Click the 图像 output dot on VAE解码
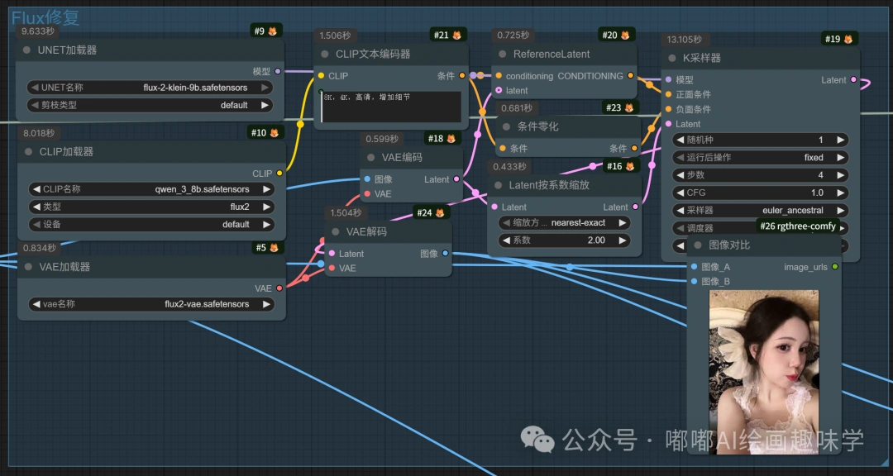This screenshot has width=893, height=476. click(x=447, y=255)
